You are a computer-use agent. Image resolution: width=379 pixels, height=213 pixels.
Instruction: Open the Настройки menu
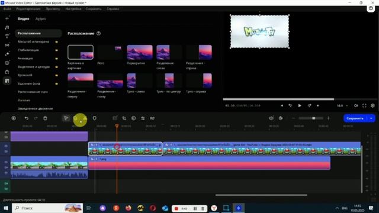point(73,9)
